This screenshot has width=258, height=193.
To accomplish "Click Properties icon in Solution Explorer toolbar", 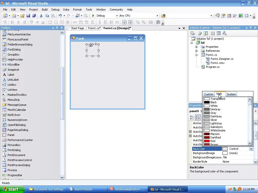I will (x=192, y=33).
